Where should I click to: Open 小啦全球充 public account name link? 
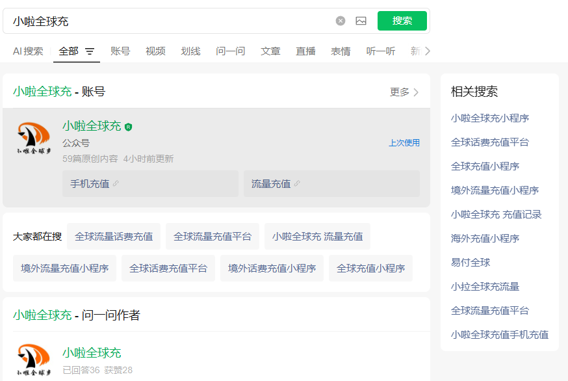[92, 126]
